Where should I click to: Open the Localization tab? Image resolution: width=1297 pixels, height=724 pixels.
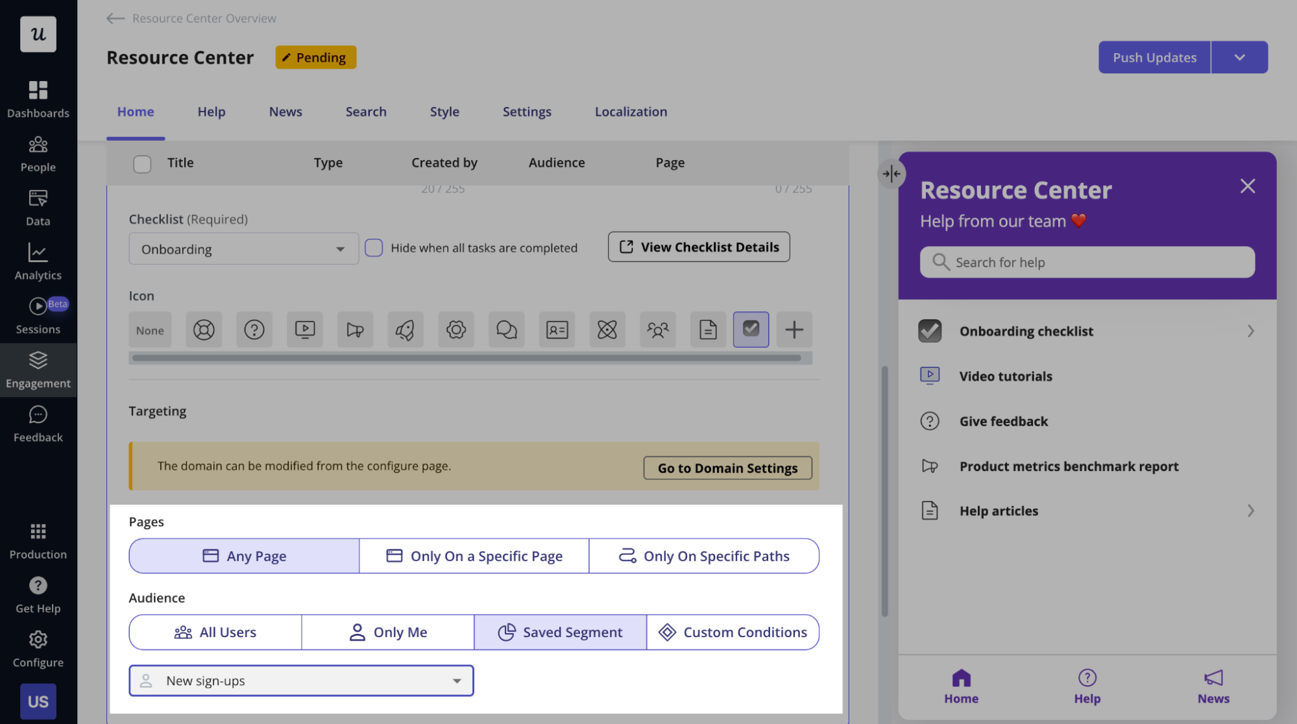pos(631,112)
